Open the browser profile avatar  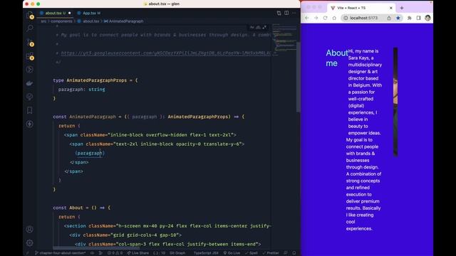tap(427, 18)
